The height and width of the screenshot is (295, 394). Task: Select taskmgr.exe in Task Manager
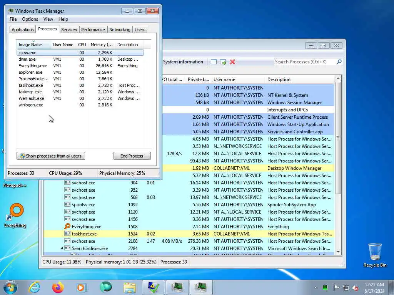tap(80, 92)
